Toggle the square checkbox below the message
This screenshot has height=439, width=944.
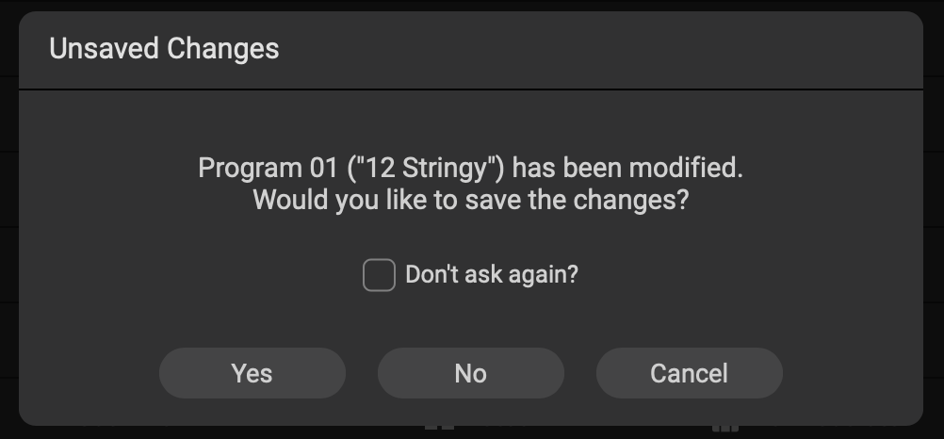pyautogui.click(x=379, y=276)
